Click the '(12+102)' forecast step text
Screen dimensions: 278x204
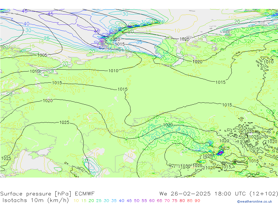(x=264, y=193)
